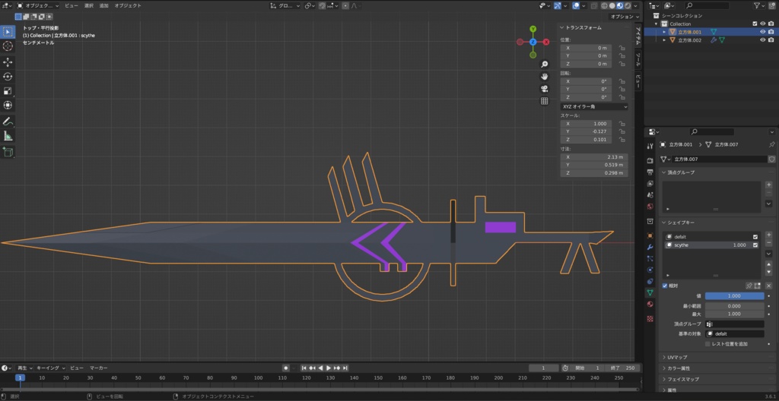The image size is (779, 401).
Task: Select the Select Box tool
Action: 8,32
